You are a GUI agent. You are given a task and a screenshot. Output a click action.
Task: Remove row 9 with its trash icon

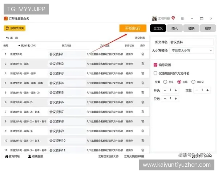tap(142, 131)
